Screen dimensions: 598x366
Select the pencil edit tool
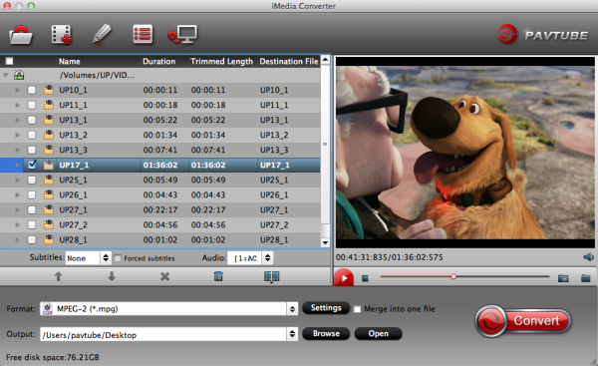click(102, 34)
